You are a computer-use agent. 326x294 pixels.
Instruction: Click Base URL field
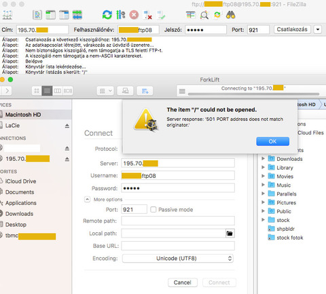pos(178,246)
